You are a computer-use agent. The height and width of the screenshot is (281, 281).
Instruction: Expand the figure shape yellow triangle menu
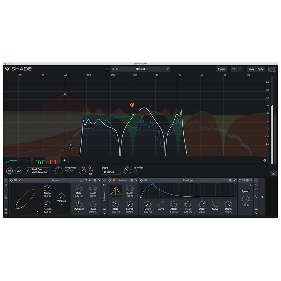38,212
